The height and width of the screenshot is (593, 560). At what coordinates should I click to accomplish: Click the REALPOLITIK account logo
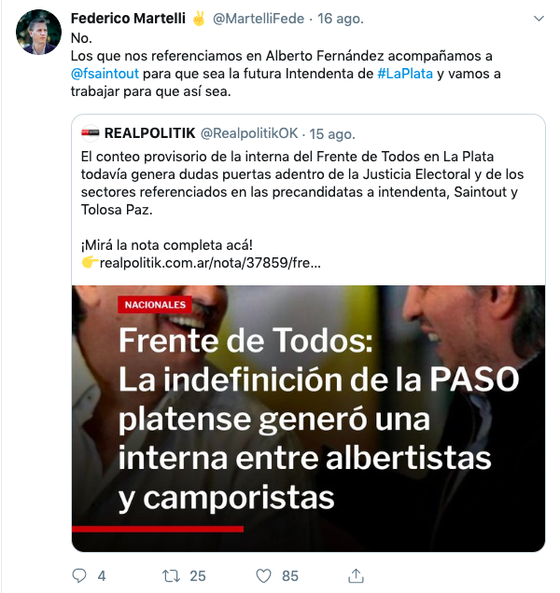pyautogui.click(x=91, y=133)
